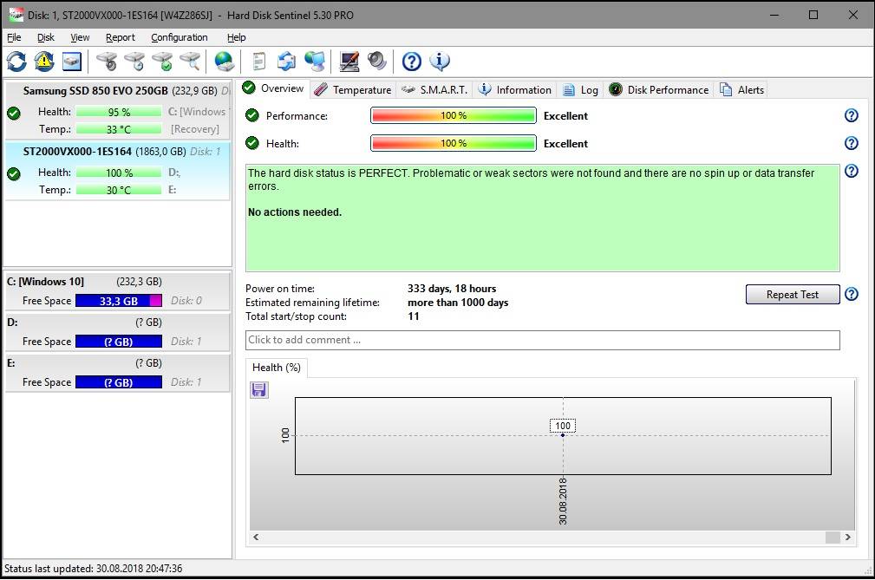The image size is (875, 580).
Task: Click help icon next to Repeat Test
Action: click(x=851, y=294)
